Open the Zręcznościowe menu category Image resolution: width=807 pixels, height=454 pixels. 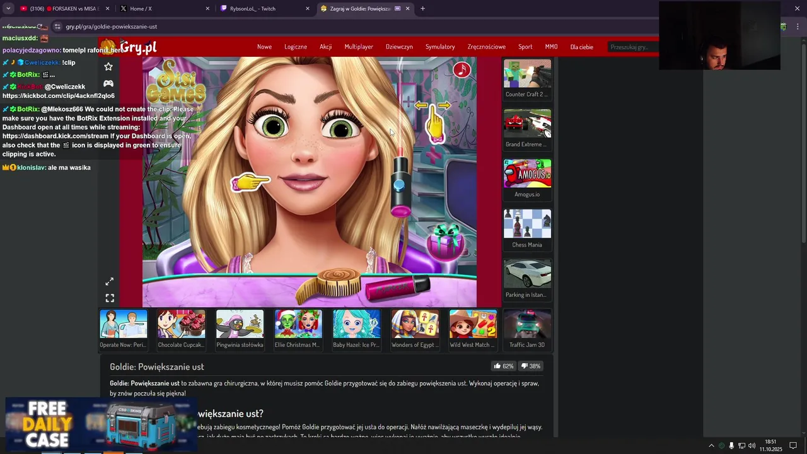pyautogui.click(x=487, y=47)
